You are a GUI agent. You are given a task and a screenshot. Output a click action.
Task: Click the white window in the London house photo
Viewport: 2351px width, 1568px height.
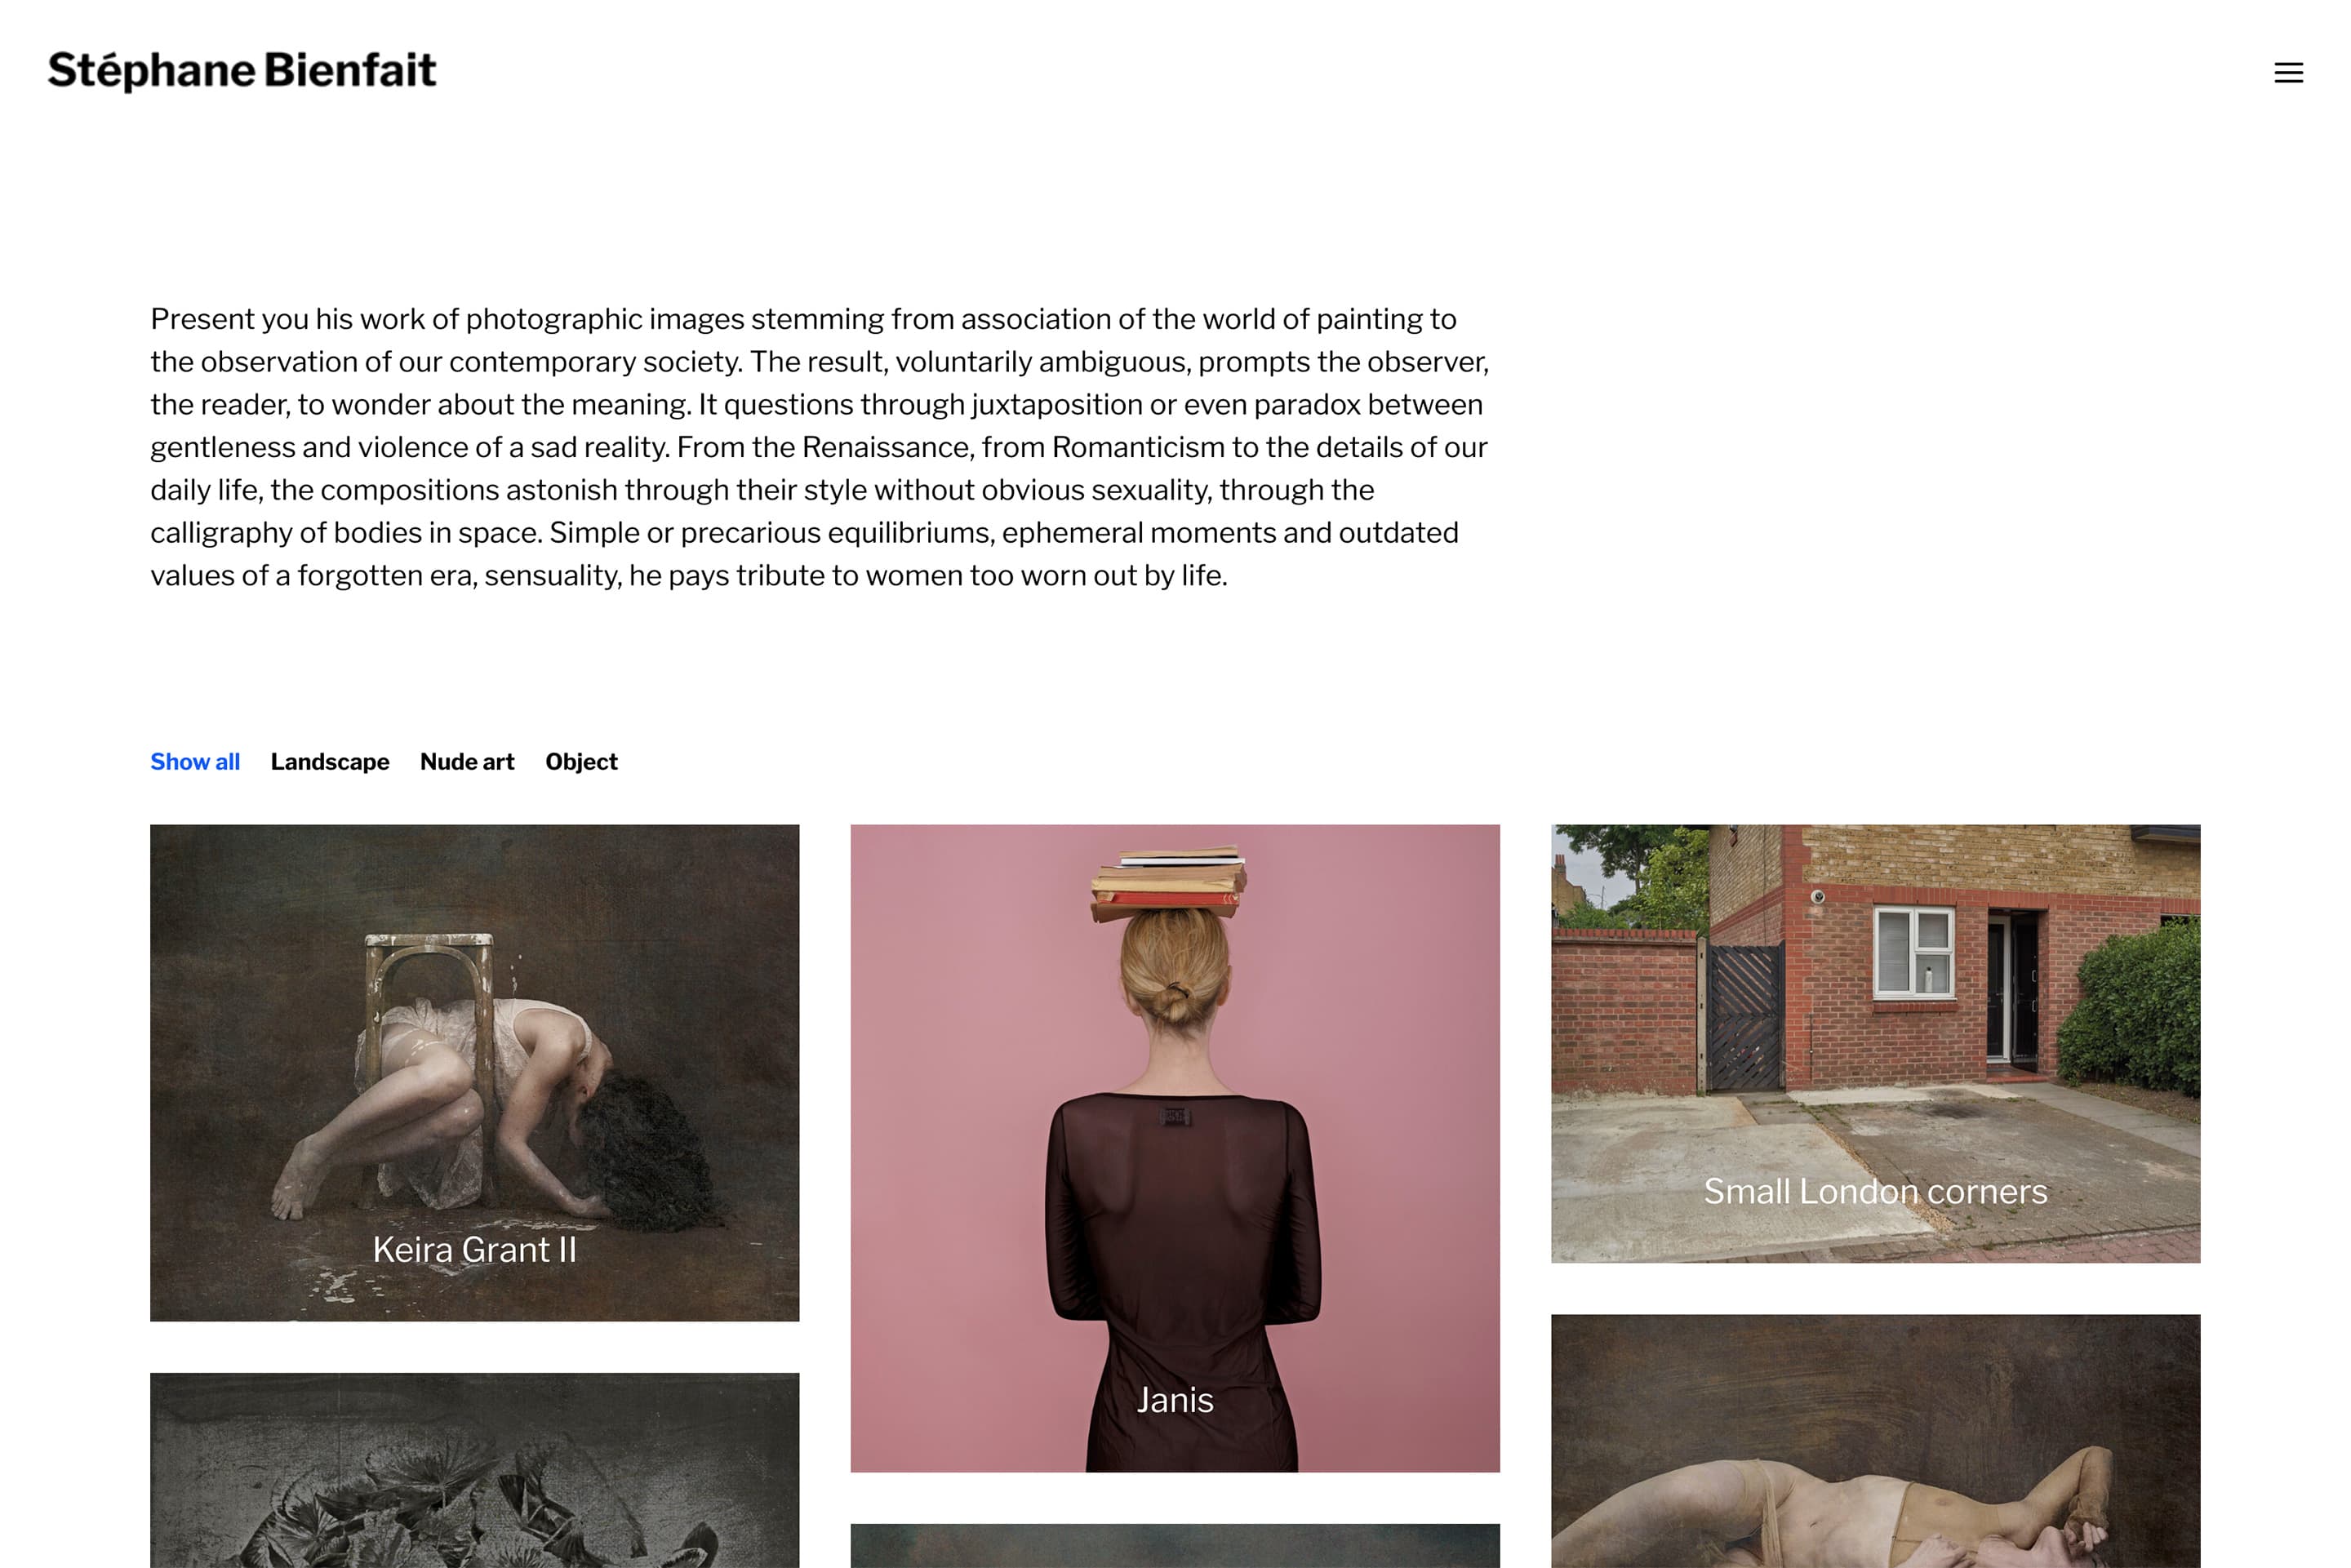[1914, 953]
